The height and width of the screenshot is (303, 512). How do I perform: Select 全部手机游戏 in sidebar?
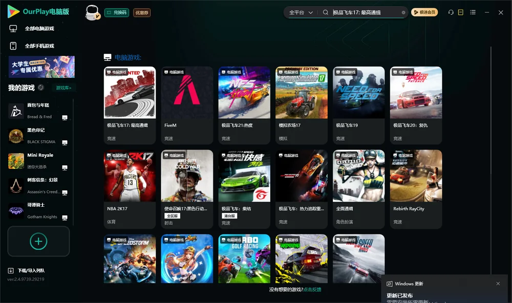point(39,46)
